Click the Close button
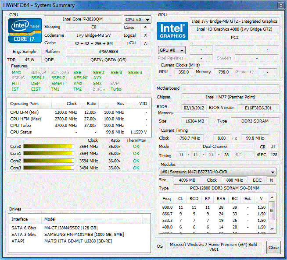The height and width of the screenshot is (260, 287). tap(273, 247)
